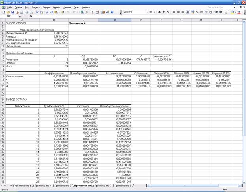Open the fill color palette dropdown arrow

tap(236, 12)
